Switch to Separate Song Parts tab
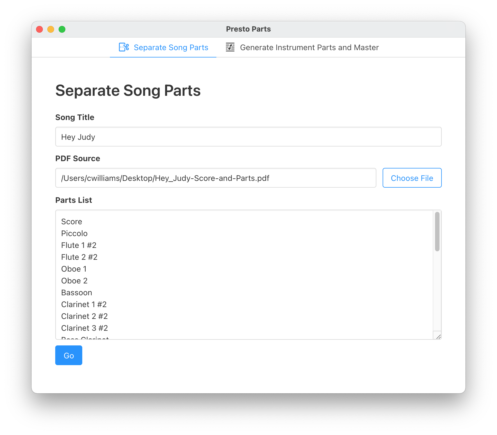The width and height of the screenshot is (497, 435). 171,48
